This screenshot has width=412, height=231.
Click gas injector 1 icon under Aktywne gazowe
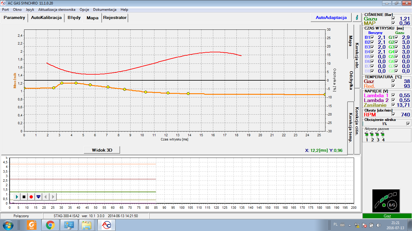click(367, 134)
